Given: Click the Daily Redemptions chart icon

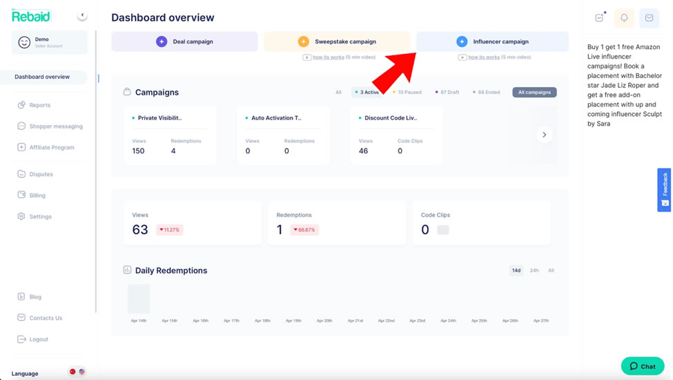Looking at the screenshot, I should click(x=127, y=269).
